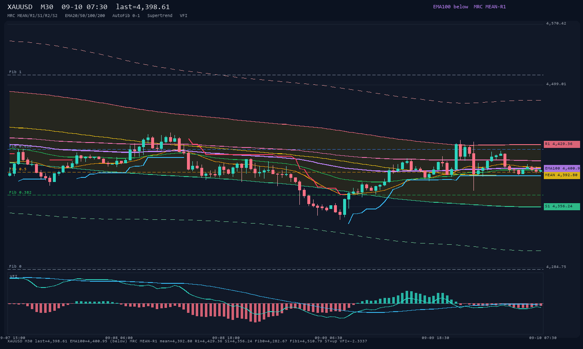Viewport: 583px width, 349px height.
Task: Click the "EMA100 below" status at top right
Action: [x=451, y=7]
